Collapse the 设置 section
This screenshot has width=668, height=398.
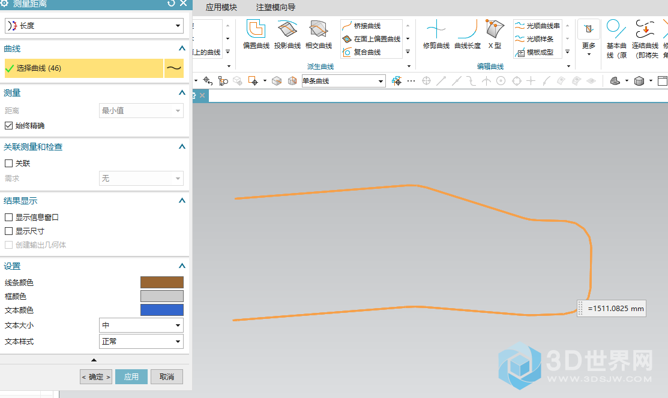point(182,266)
